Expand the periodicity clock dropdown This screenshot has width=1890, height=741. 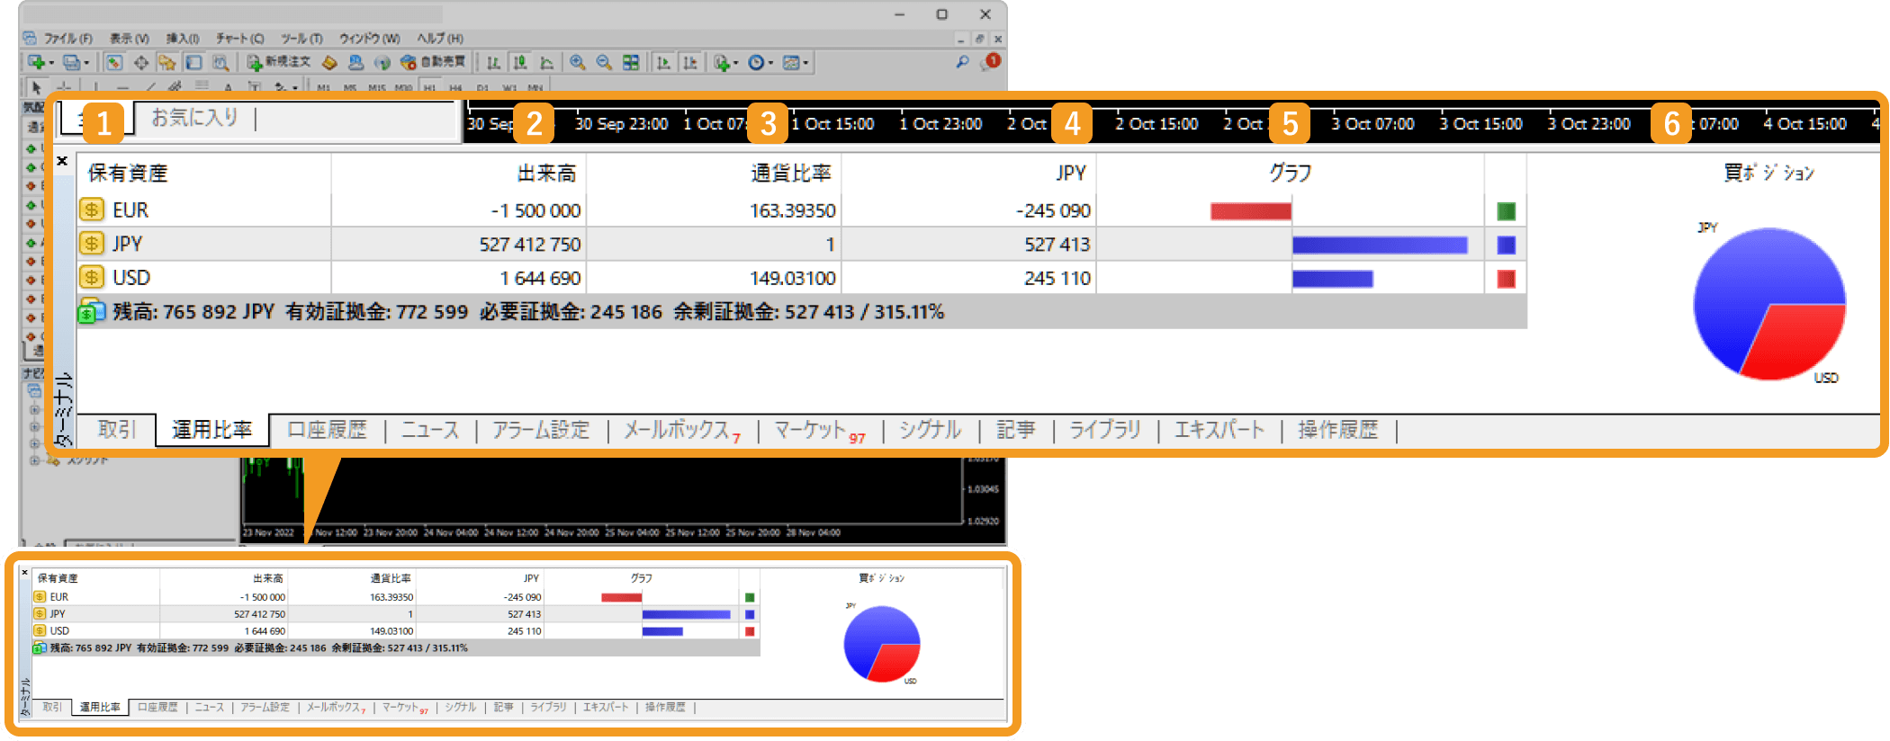(x=770, y=63)
